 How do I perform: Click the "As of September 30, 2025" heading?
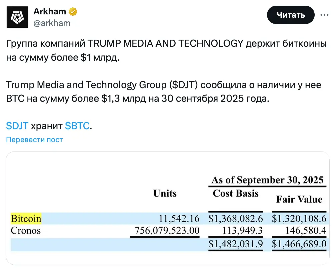pos(268,180)
